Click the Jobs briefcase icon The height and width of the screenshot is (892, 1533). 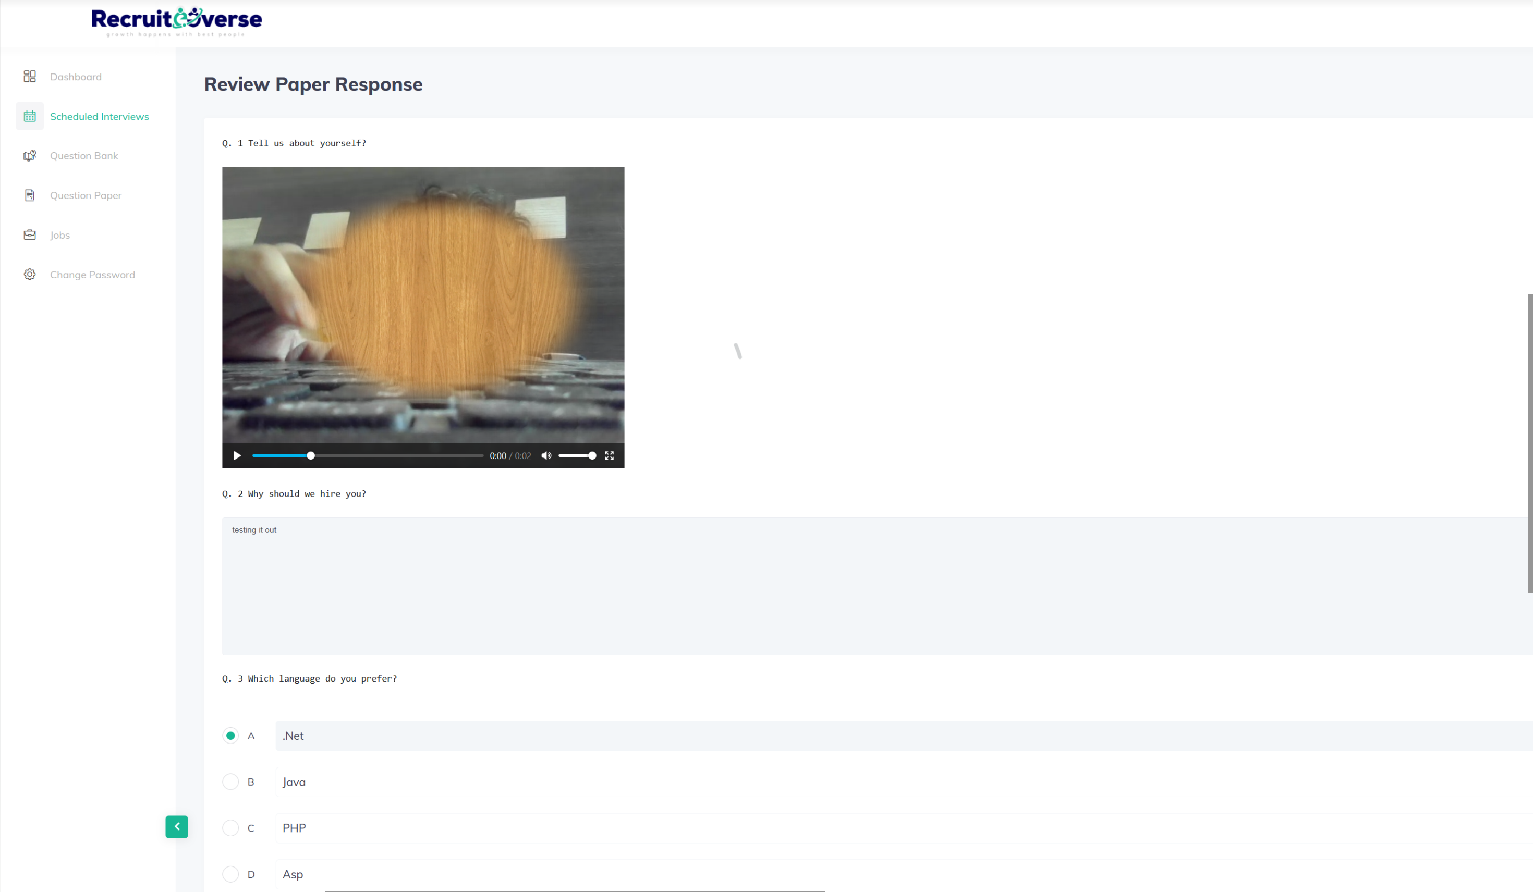[x=29, y=234]
